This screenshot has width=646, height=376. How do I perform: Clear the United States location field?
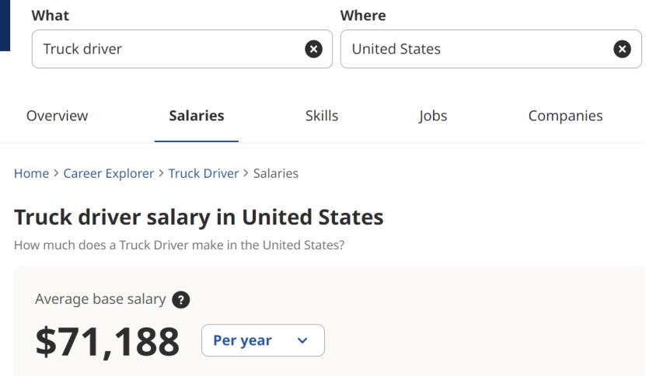622,49
